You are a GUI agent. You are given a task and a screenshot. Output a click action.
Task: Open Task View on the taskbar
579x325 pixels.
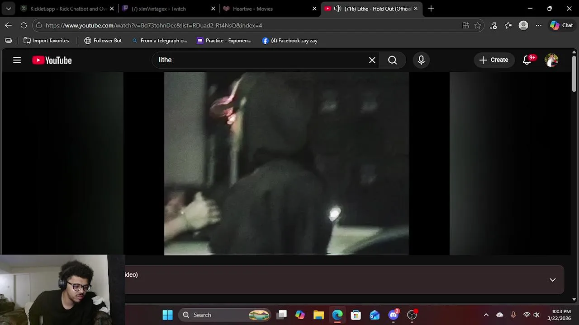(x=282, y=315)
